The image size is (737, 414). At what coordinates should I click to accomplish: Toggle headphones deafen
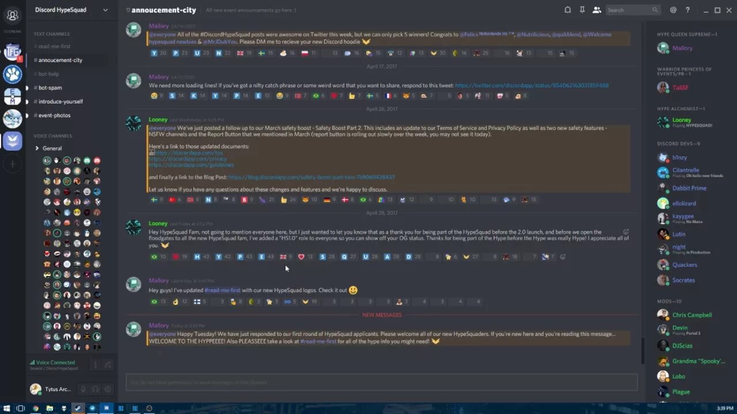point(95,389)
